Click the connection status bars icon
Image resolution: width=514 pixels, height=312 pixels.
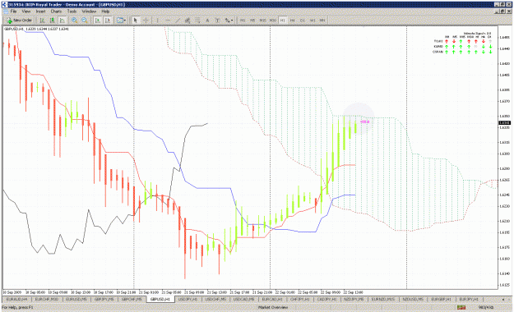point(461,307)
